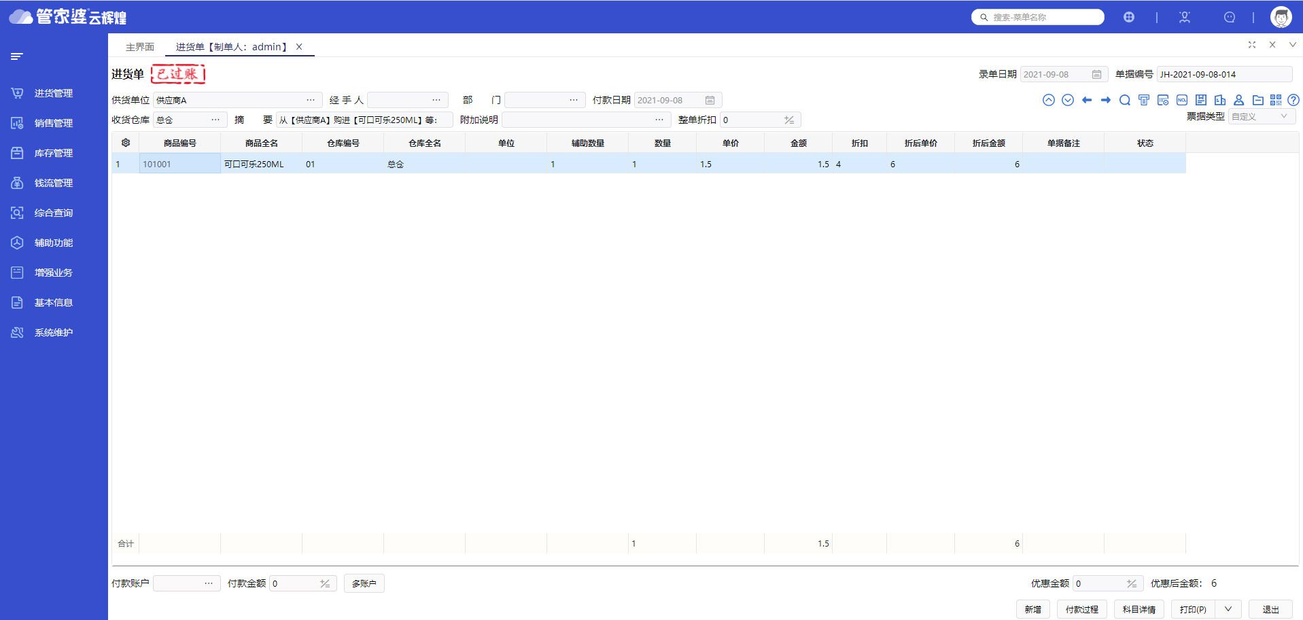The height and width of the screenshot is (620, 1303).
Task: Switch to the 主界面 tab
Action: click(x=140, y=47)
